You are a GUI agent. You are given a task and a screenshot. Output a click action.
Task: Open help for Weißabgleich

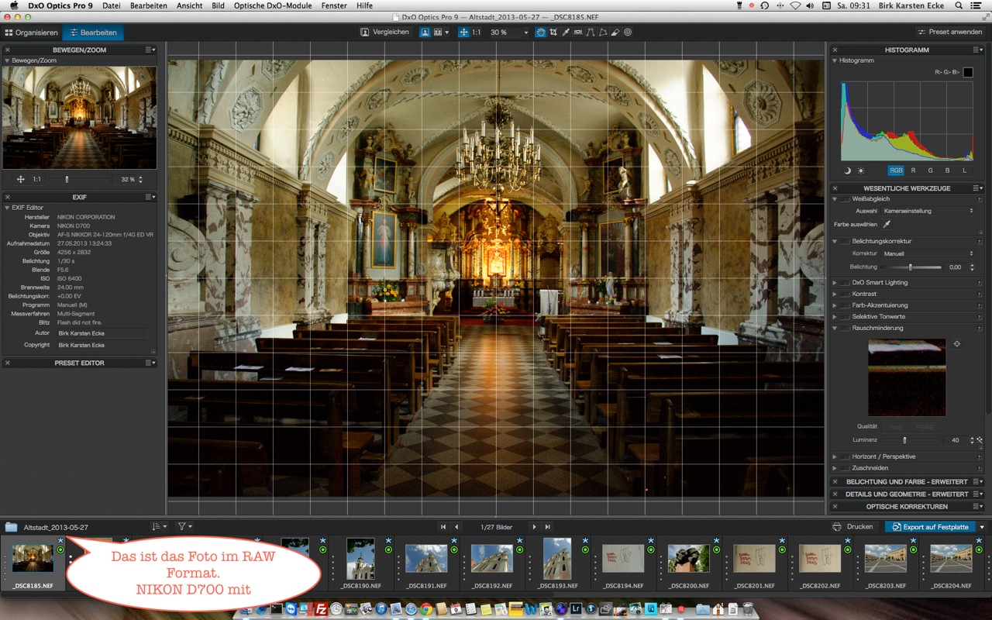click(x=980, y=199)
